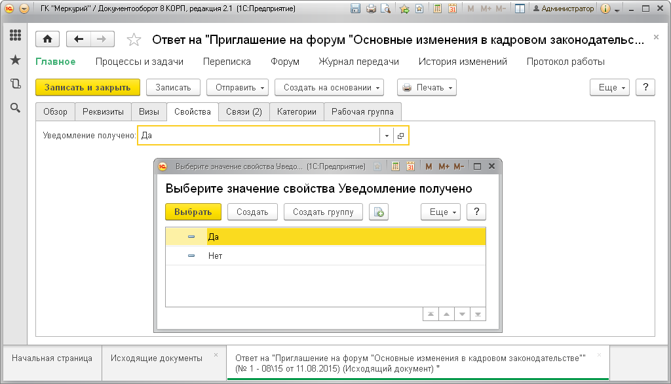Open Печать dropdown button
Viewport: 671px width, 384px height.
[427, 87]
